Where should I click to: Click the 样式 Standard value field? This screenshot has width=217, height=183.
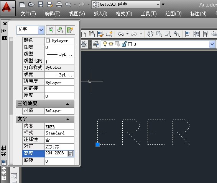coord(59,133)
